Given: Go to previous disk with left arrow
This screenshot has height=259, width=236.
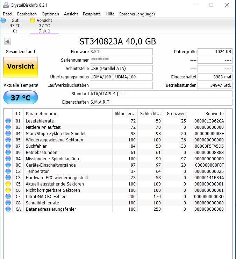Looking at the screenshot, I should 7,41.
